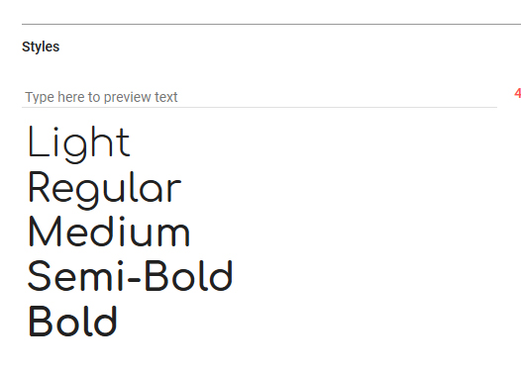Click the preview text input field
The image size is (521, 372).
coord(260,97)
